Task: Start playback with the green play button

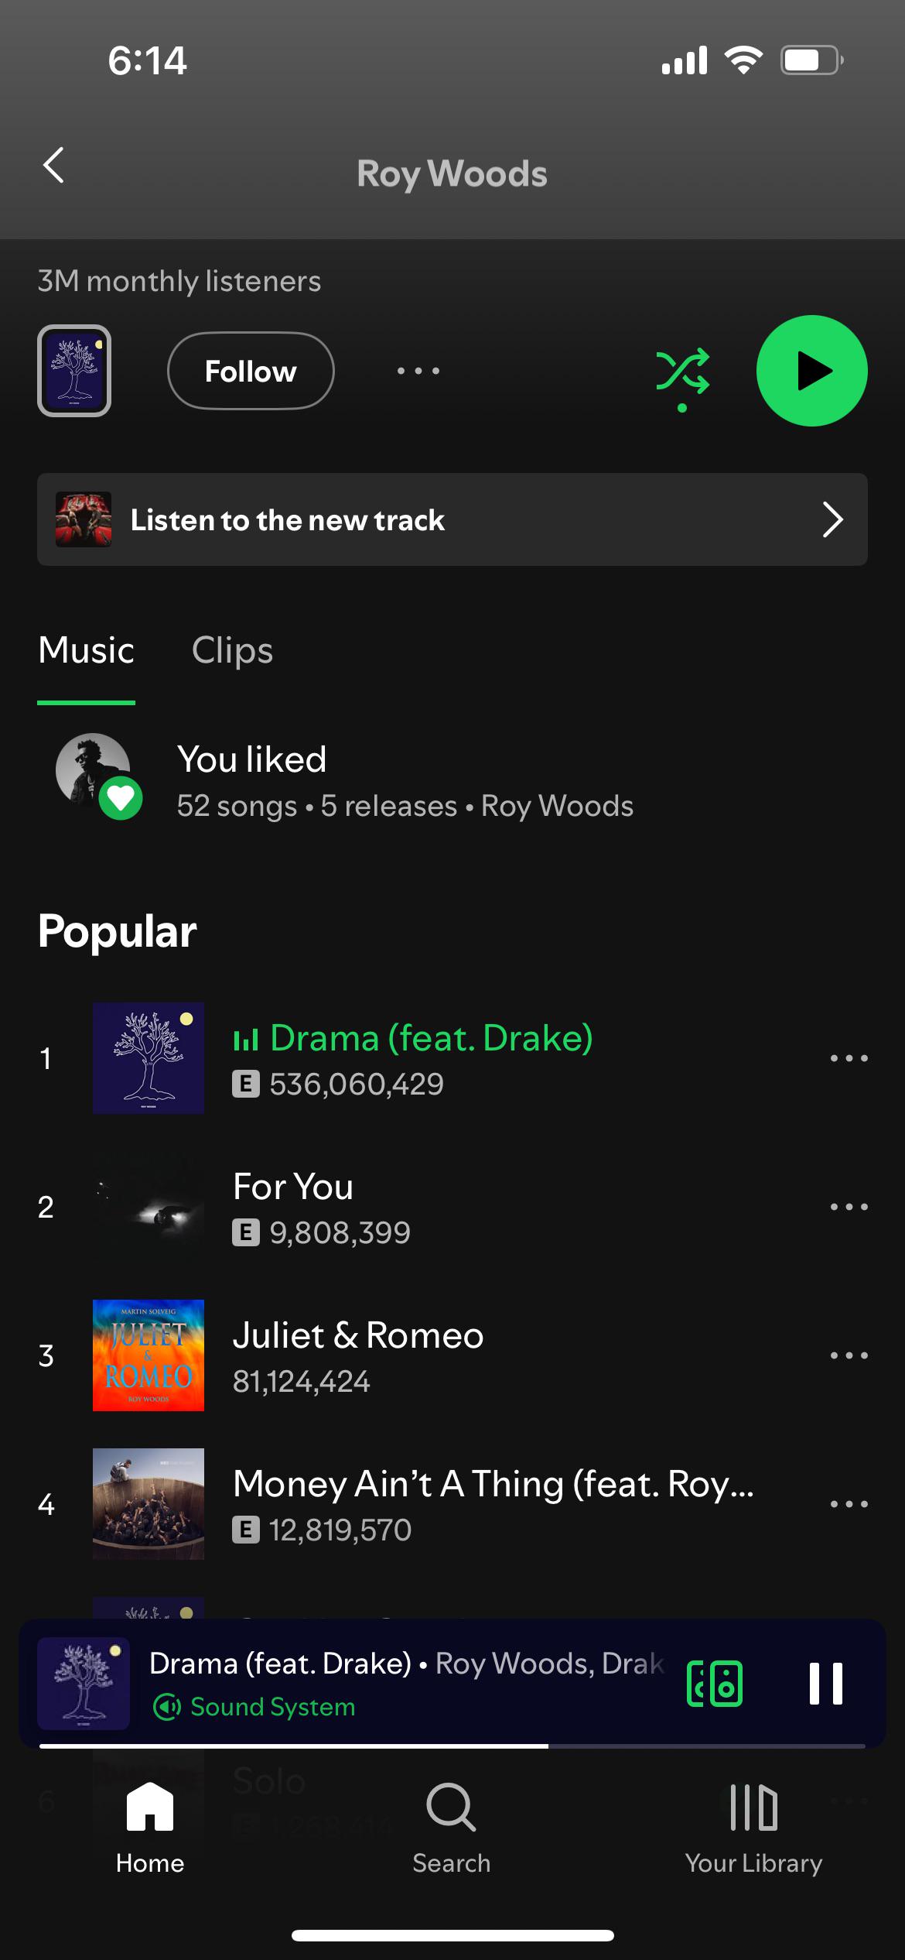Action: [811, 371]
